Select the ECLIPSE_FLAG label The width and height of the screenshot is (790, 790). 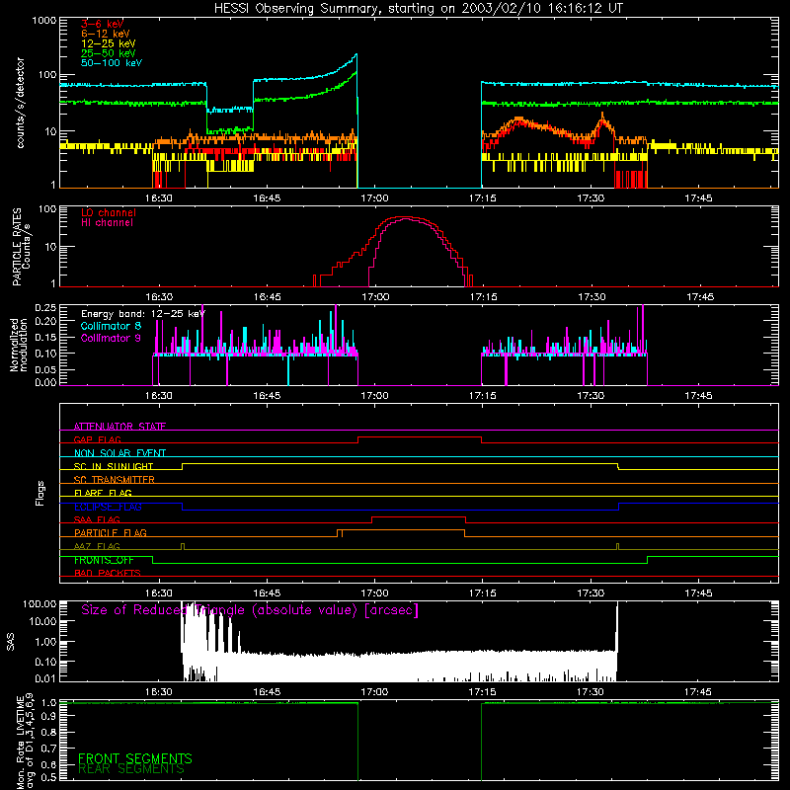(x=108, y=507)
